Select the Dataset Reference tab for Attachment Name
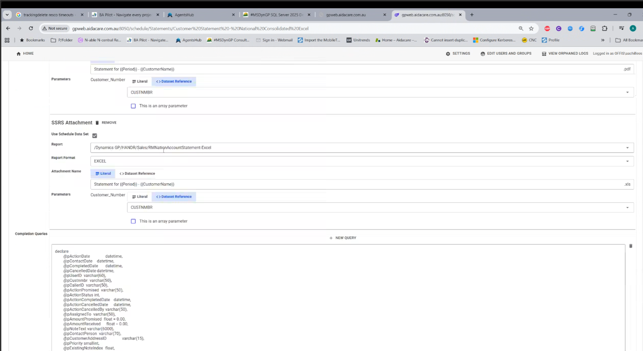Screen dimensions: 643x351 (137, 173)
